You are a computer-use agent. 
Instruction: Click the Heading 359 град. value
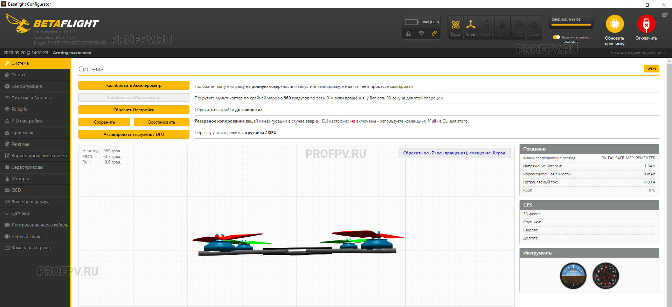coord(112,151)
